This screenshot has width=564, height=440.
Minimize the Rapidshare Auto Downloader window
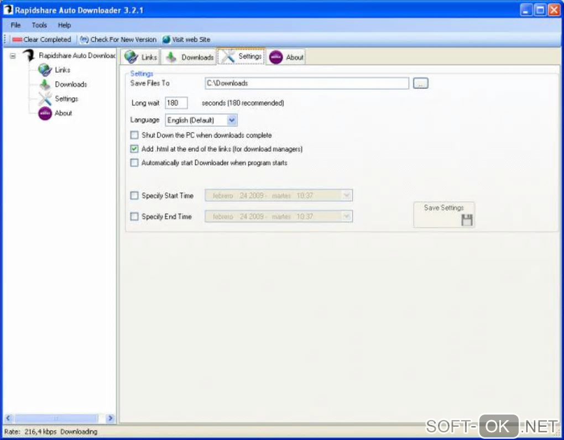coord(526,10)
